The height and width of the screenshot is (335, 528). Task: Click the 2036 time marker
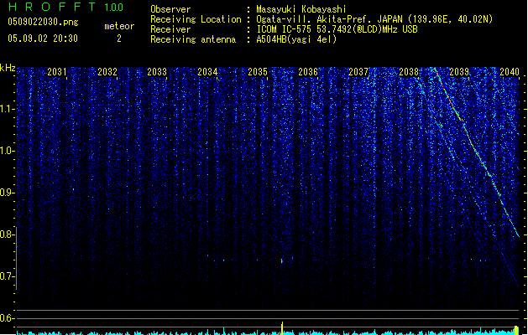[308, 72]
